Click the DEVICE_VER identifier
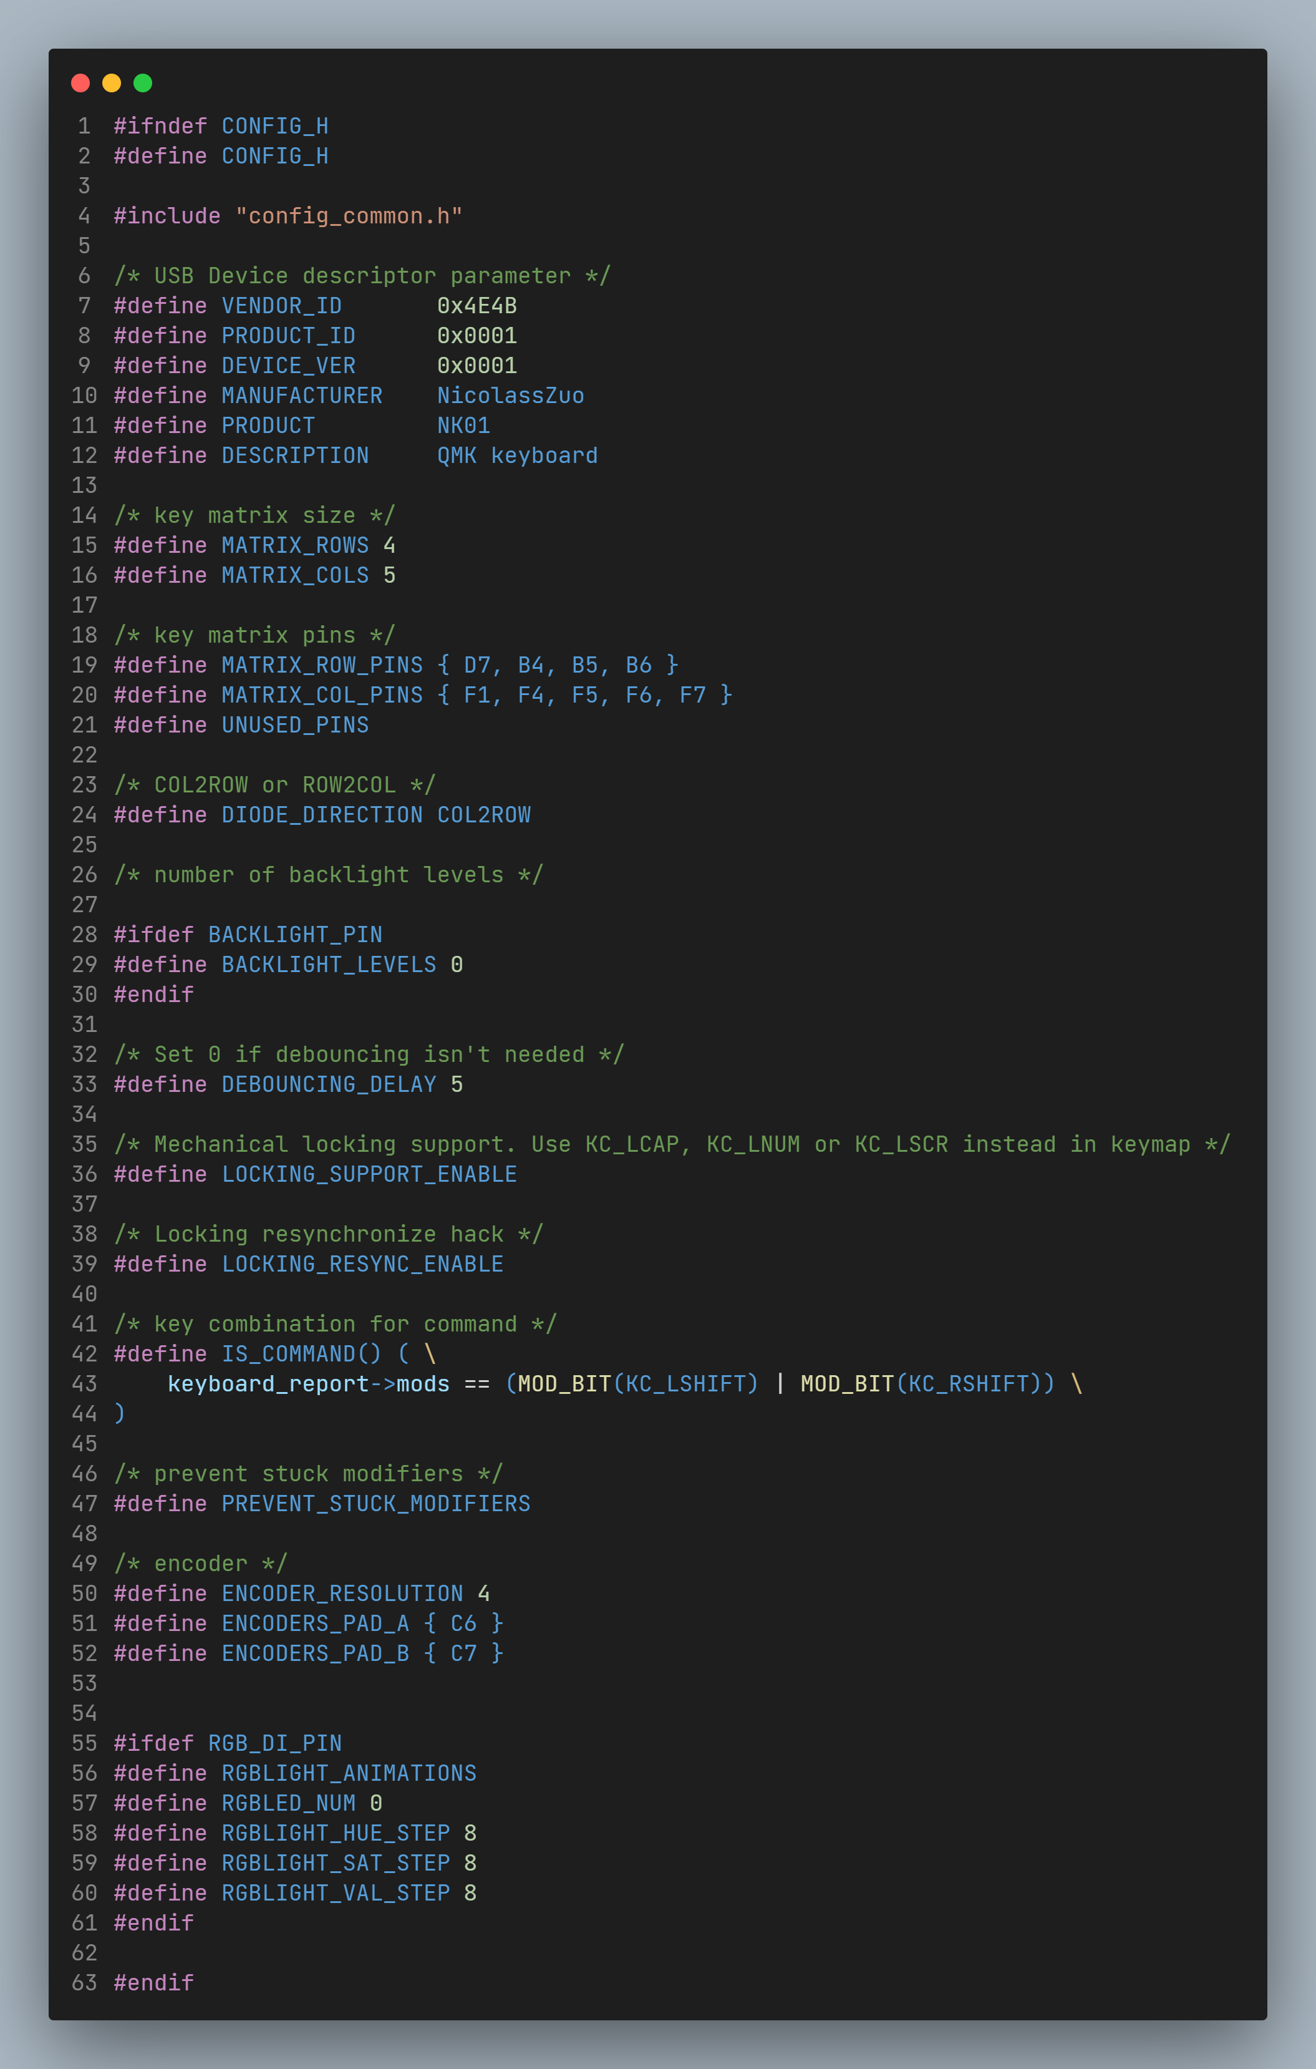 [289, 366]
